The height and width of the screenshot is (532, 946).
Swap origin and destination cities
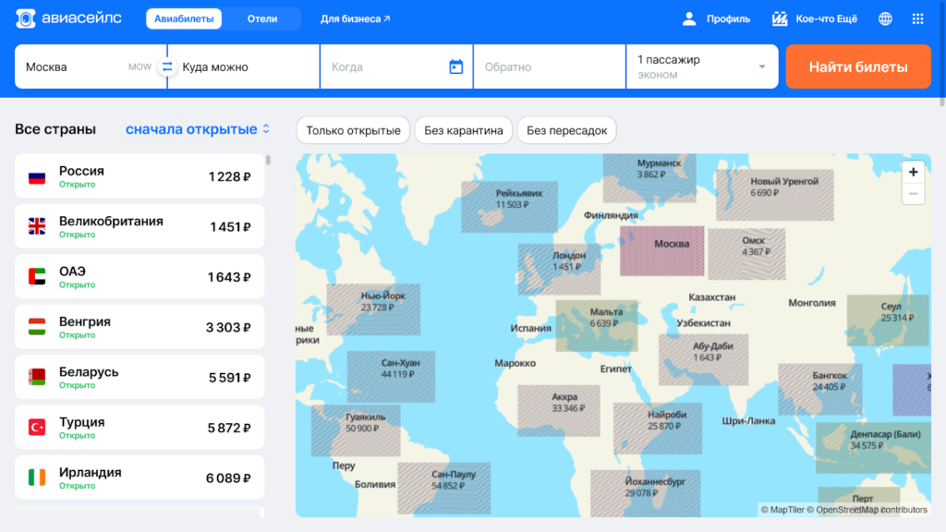(167, 66)
